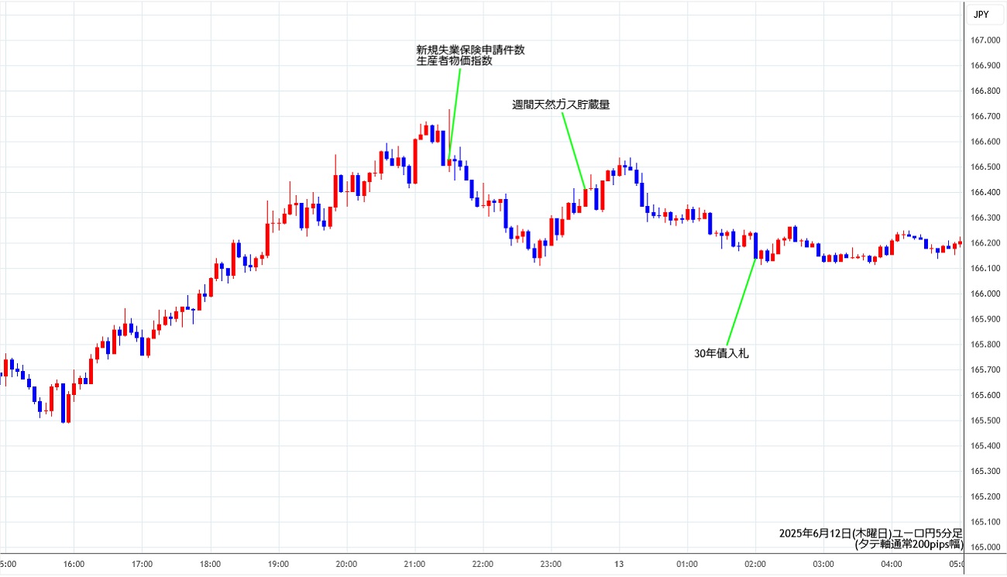Viewport: 1007px width, 577px height.
Task: Click the 165.900 price axis label
Action: [986, 319]
